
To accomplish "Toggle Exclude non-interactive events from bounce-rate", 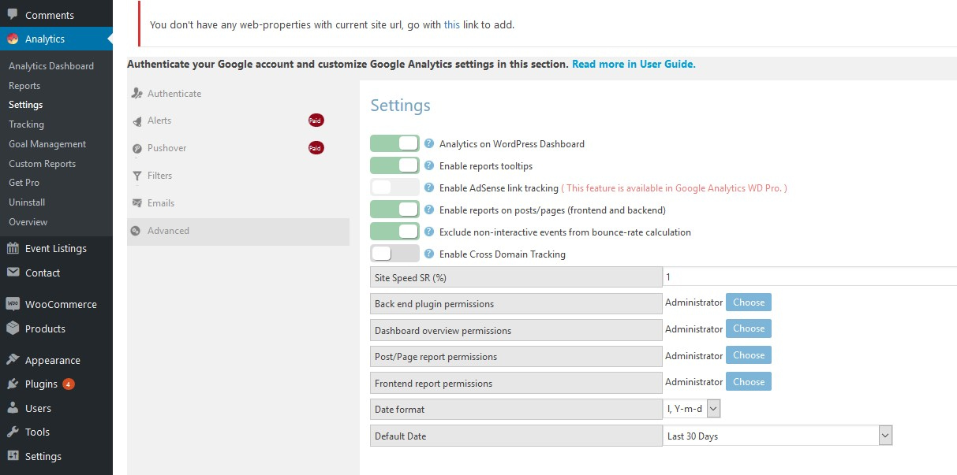I will [x=394, y=232].
